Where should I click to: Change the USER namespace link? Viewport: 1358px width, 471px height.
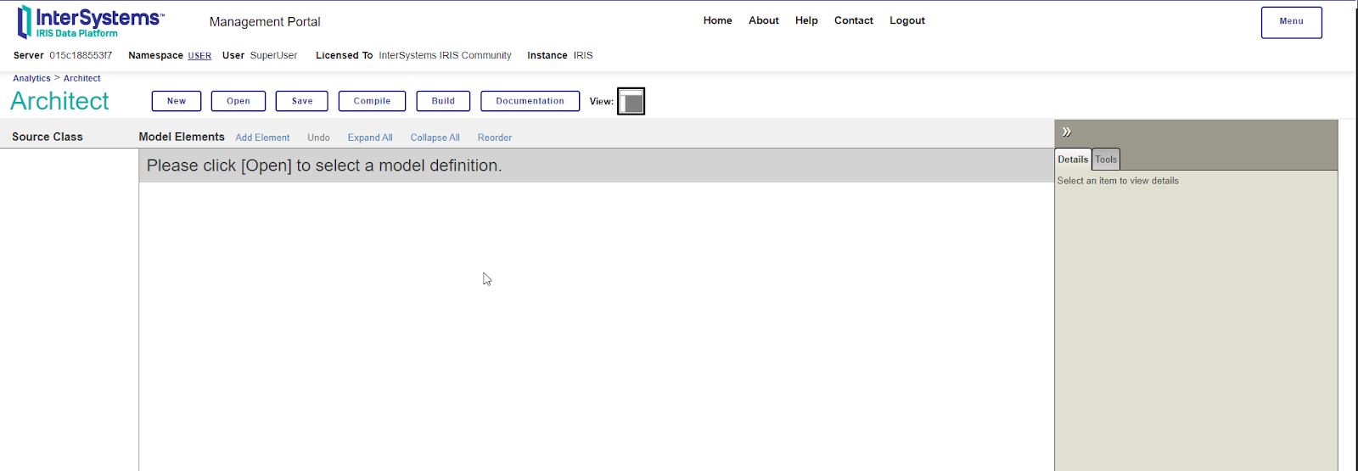pyautogui.click(x=199, y=56)
